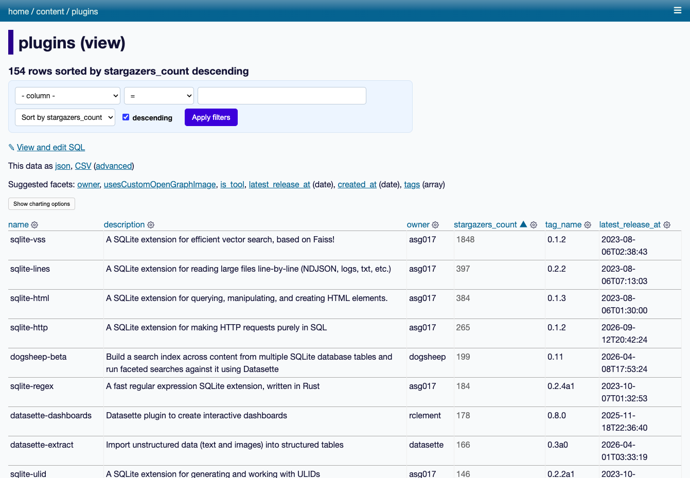Select the created_at suggested facet

point(357,184)
